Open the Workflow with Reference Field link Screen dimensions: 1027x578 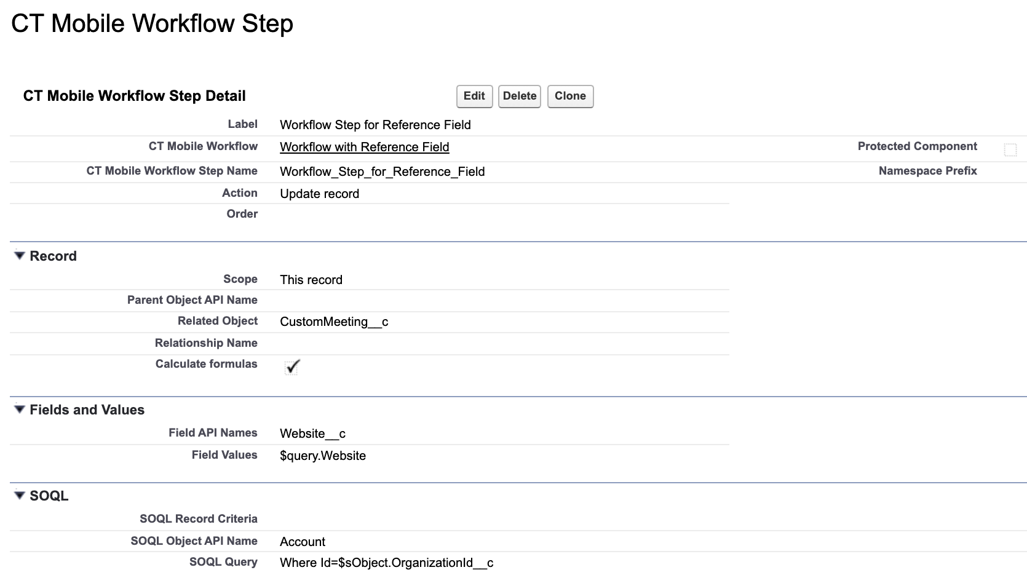[364, 147]
